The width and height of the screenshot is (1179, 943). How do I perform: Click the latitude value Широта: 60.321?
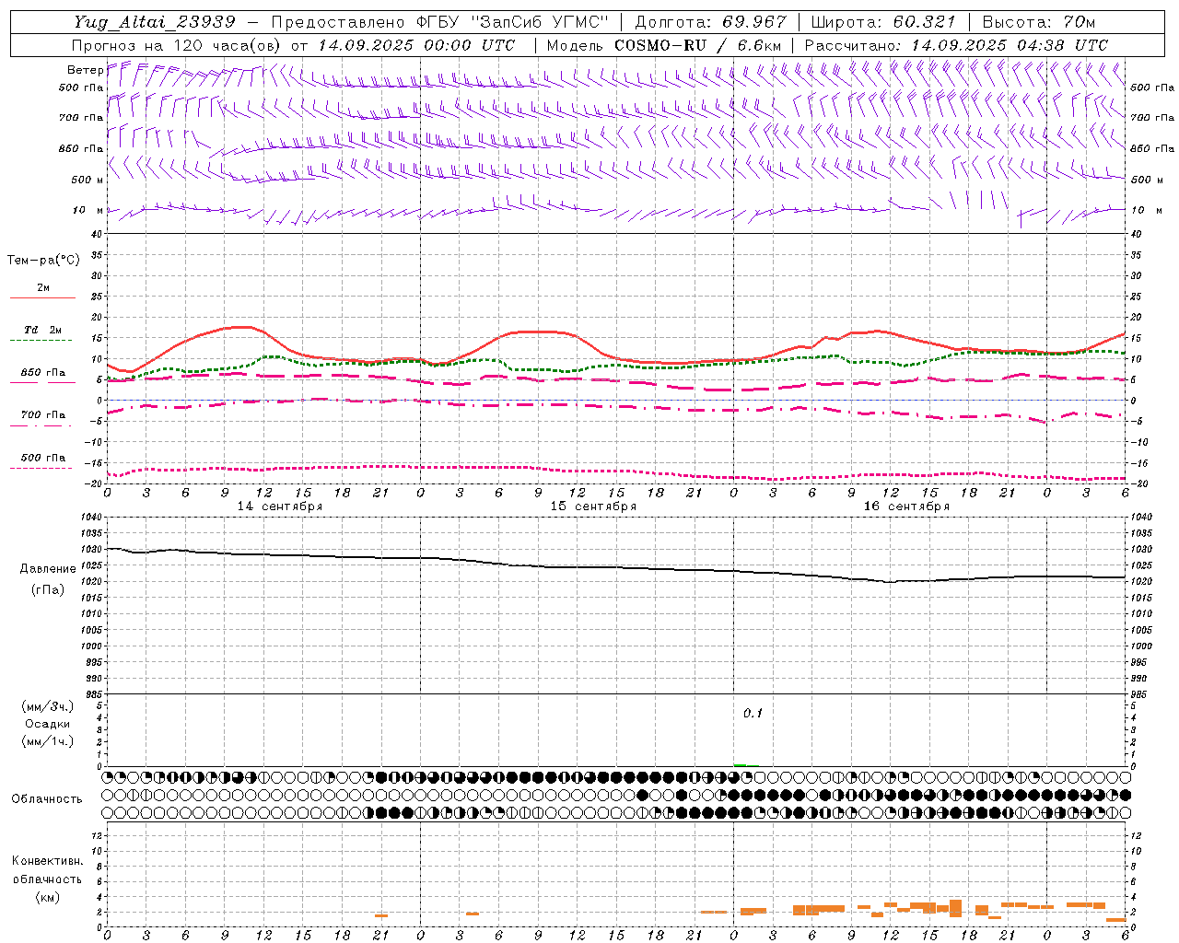pyautogui.click(x=883, y=22)
